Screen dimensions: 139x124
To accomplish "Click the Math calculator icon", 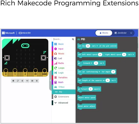I will (x=56, y=82).
